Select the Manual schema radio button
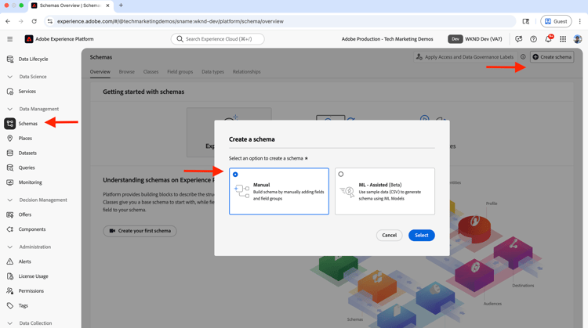The width and height of the screenshot is (588, 328). [x=235, y=175]
